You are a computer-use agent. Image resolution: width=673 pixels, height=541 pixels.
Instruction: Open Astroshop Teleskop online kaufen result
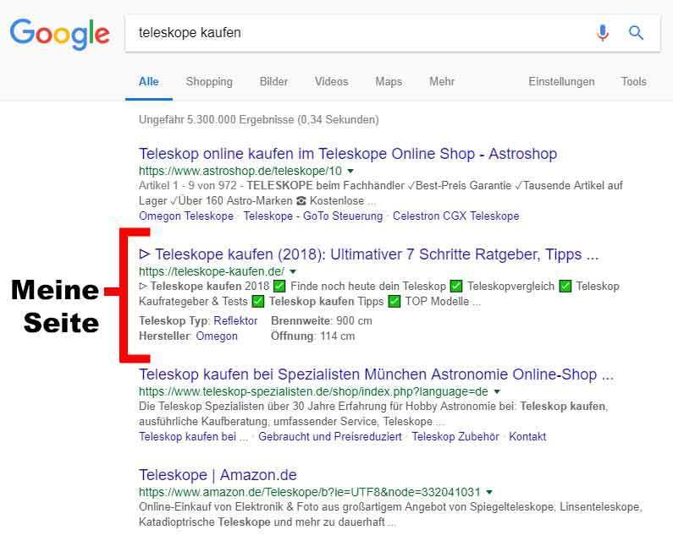click(x=348, y=154)
